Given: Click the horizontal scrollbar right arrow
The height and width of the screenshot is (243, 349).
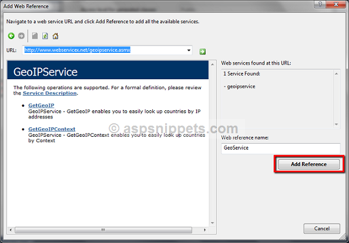Looking at the screenshot, I should point(205,230).
